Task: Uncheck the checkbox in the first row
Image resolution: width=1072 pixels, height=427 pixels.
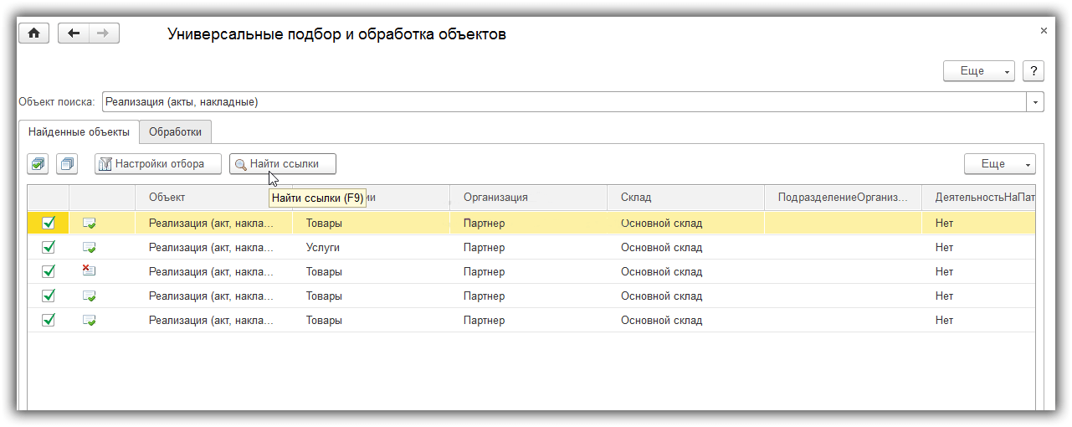Action: pyautogui.click(x=49, y=224)
